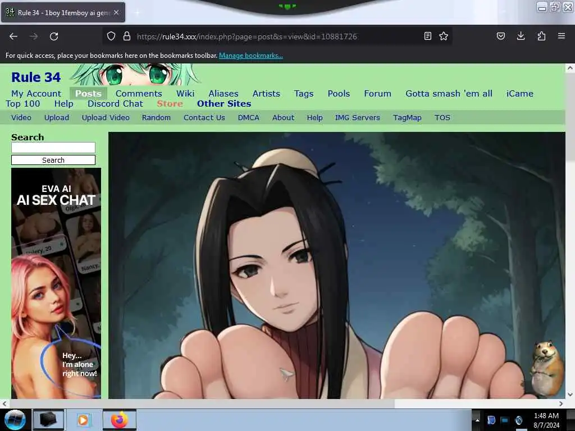
Task: Click the Rule 34 site logo
Action: coord(36,77)
